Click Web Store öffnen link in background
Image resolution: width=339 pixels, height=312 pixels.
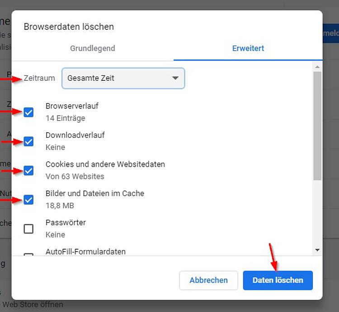(33, 304)
